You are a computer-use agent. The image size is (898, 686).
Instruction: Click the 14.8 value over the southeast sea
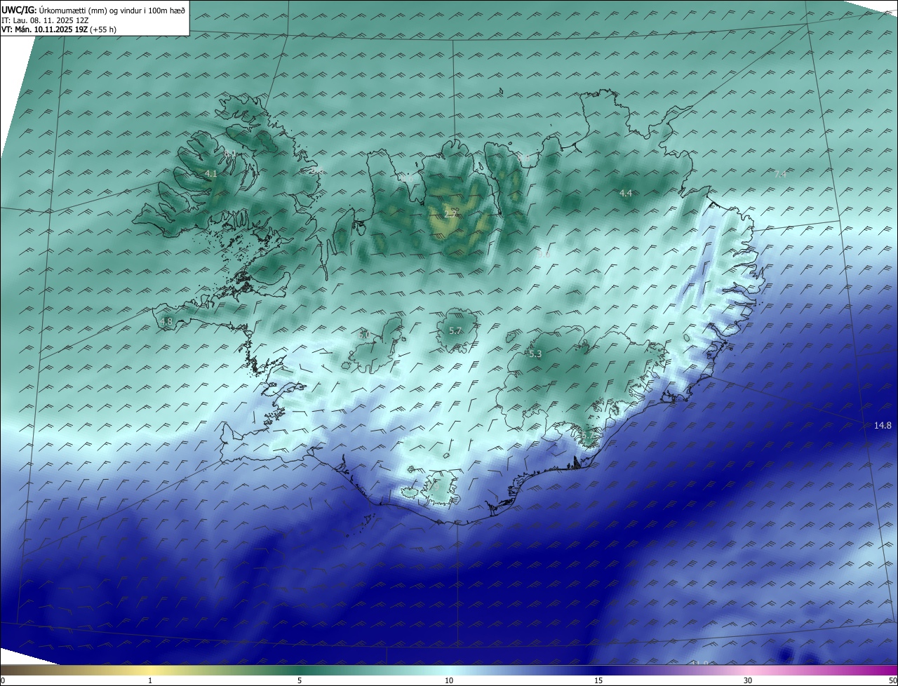click(883, 426)
